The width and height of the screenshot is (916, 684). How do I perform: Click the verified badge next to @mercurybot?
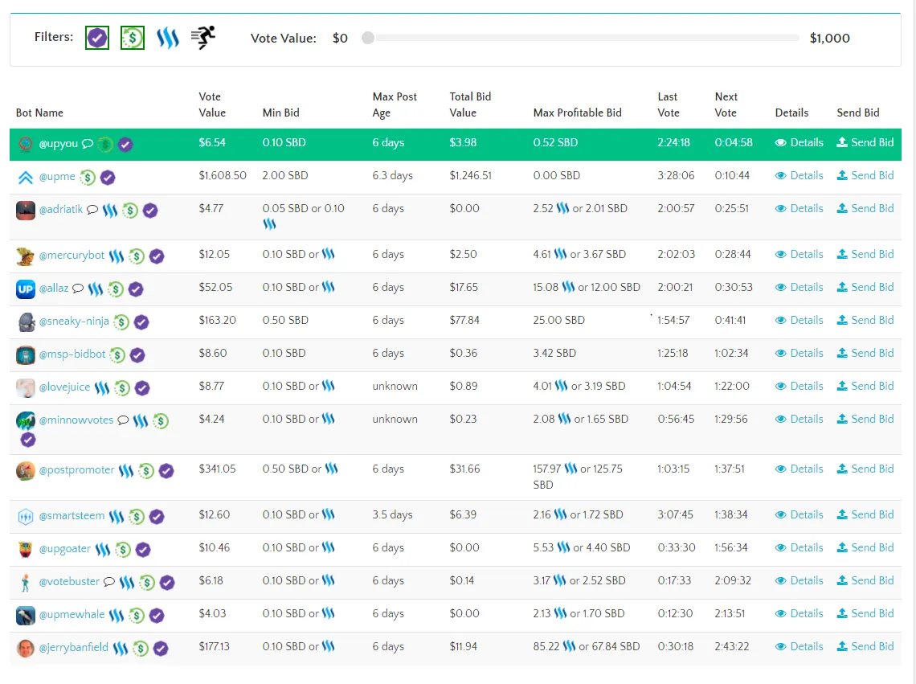(157, 256)
